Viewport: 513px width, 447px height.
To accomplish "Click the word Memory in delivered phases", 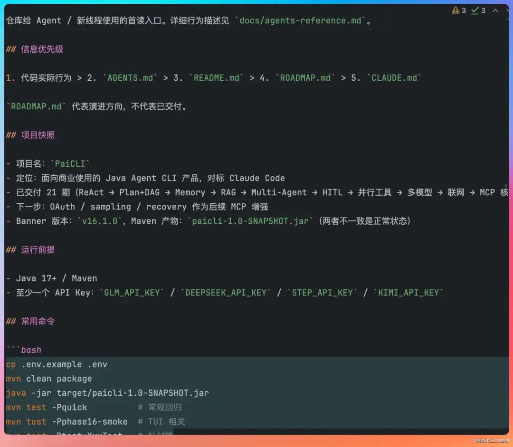I will [190, 192].
